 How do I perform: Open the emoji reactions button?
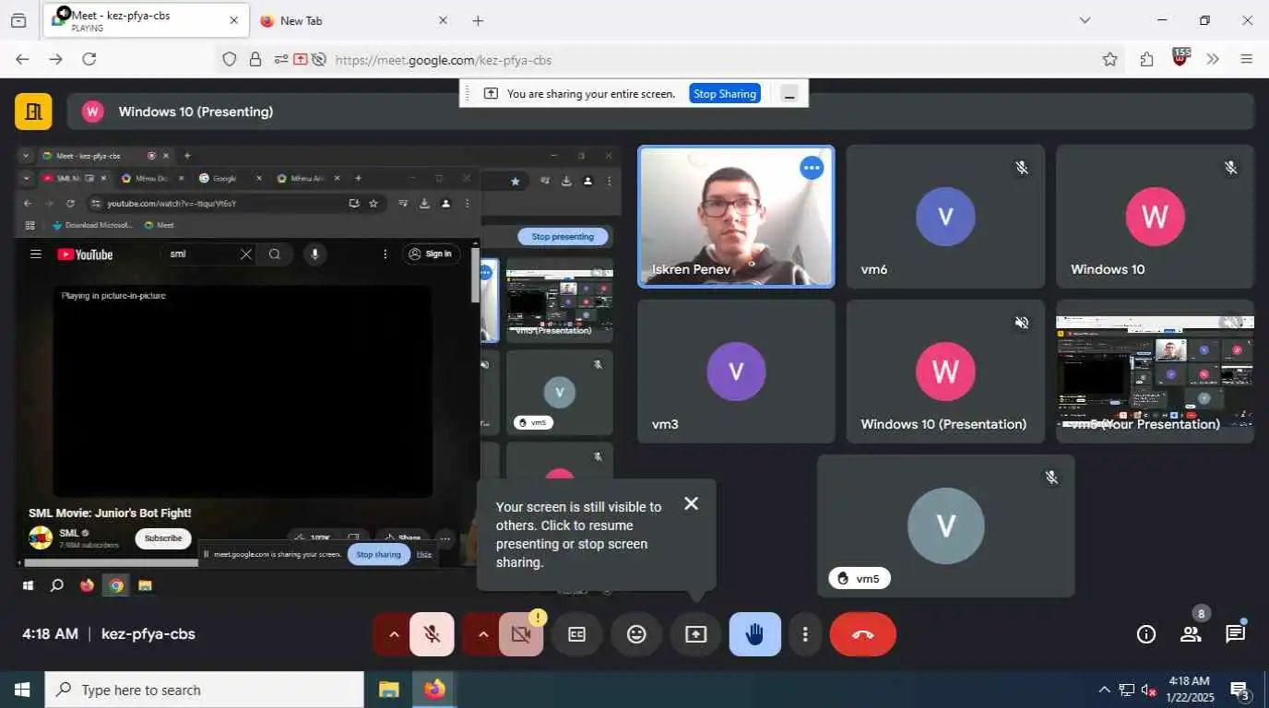point(636,634)
